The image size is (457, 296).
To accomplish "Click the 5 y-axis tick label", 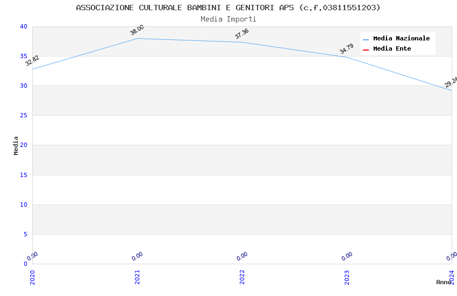I will (x=26, y=235).
